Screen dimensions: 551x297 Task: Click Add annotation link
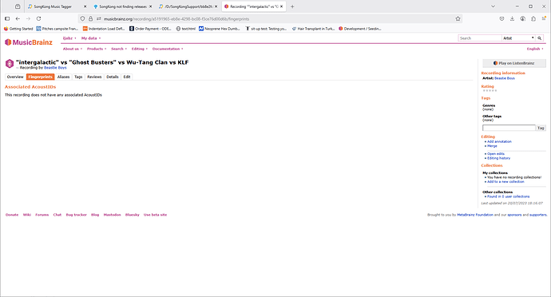(x=499, y=141)
